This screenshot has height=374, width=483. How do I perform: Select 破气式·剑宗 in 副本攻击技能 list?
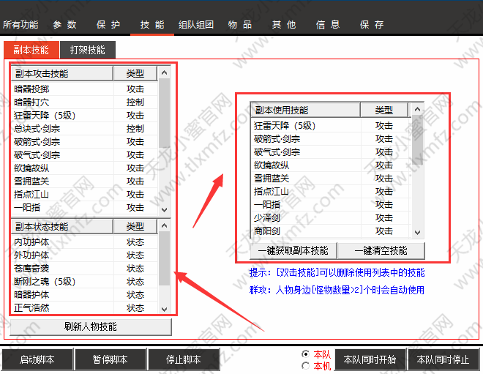(84, 155)
